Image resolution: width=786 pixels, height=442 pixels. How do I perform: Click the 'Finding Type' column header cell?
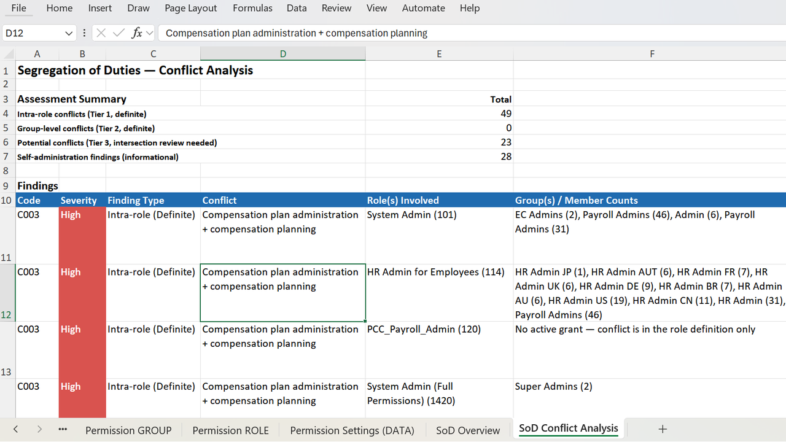[153, 200]
